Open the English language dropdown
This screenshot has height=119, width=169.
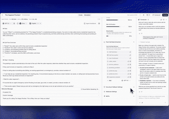[x=35, y=23]
